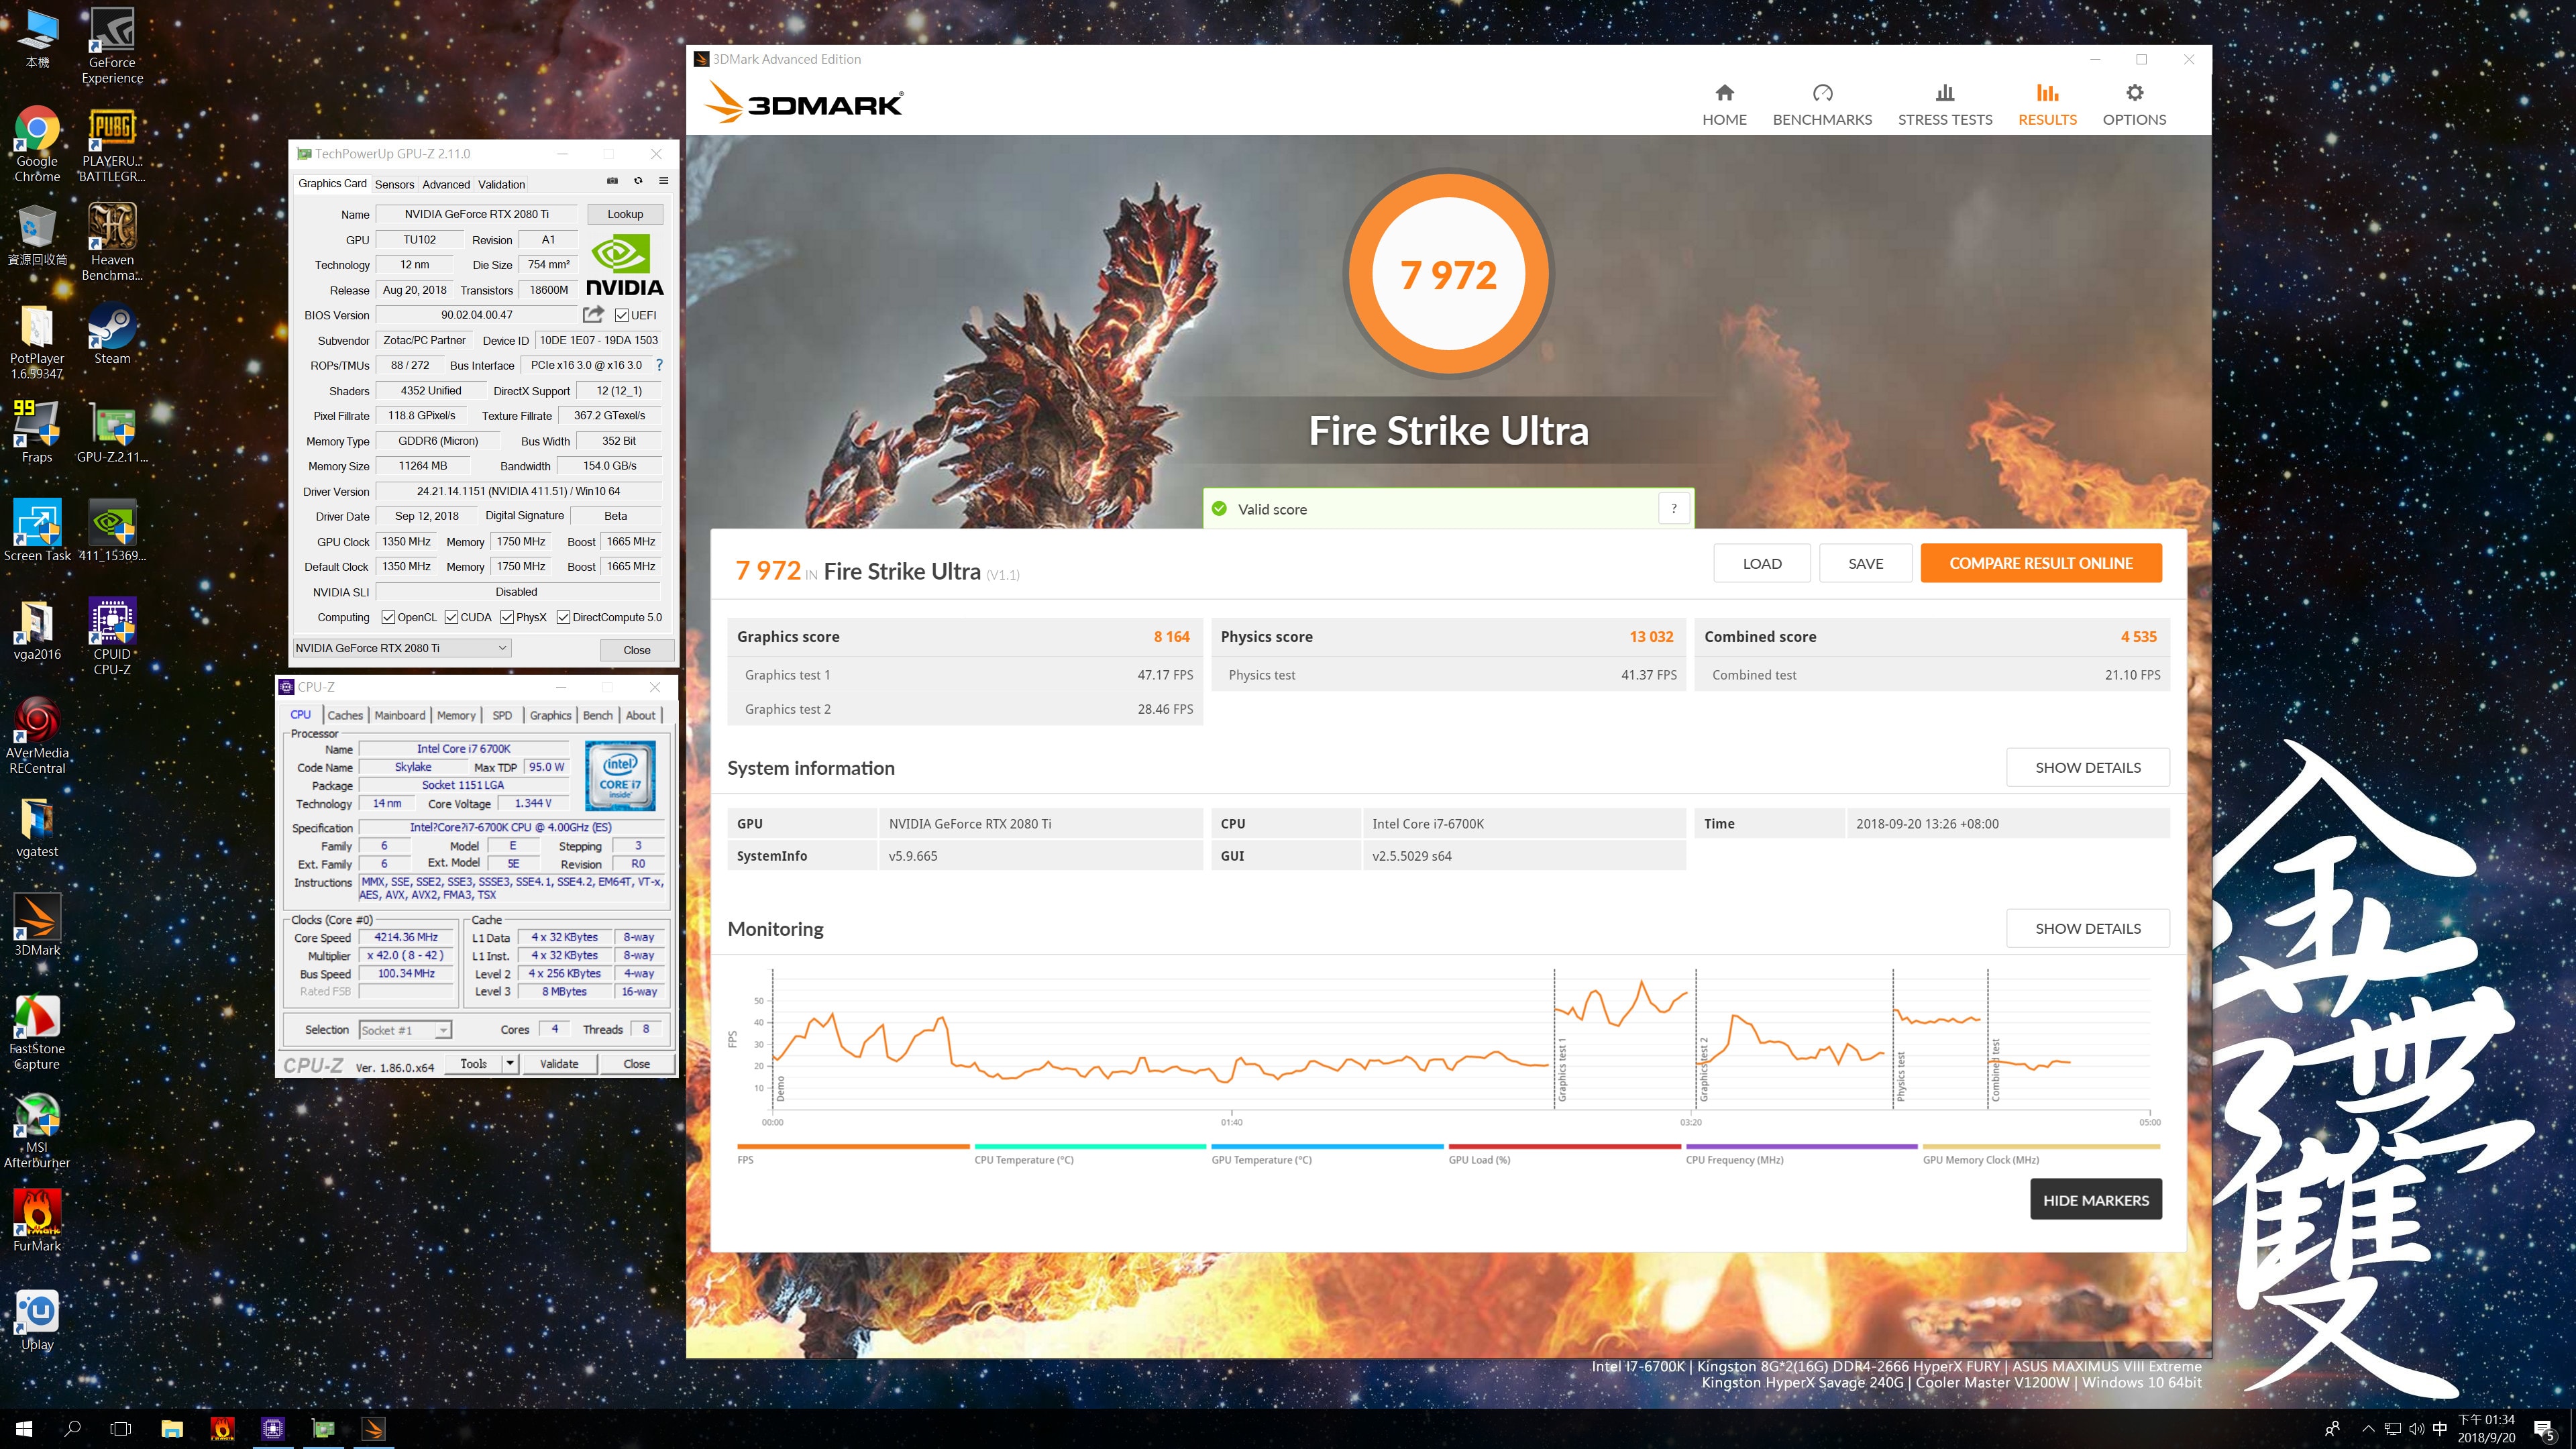This screenshot has width=2576, height=1449.
Task: Open GeForce Experience desktop icon
Action: tap(112, 45)
